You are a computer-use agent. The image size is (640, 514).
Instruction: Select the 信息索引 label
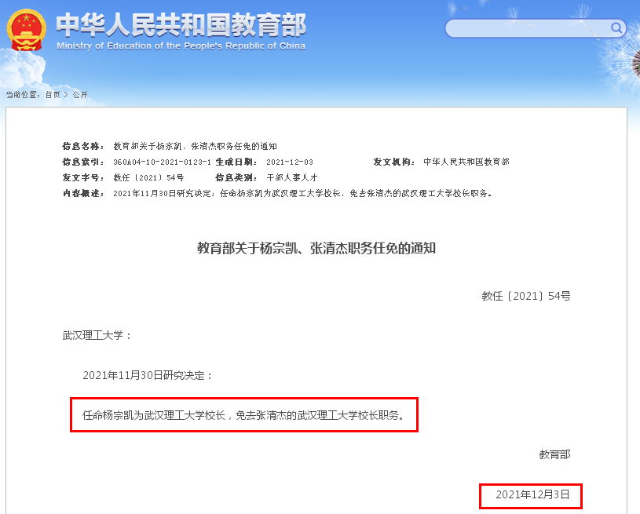[83, 162]
